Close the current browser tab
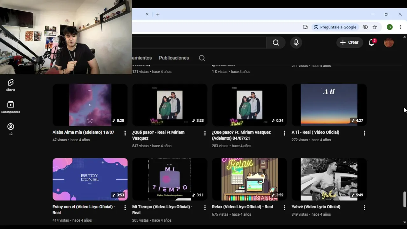407x229 pixels. pos(147,14)
